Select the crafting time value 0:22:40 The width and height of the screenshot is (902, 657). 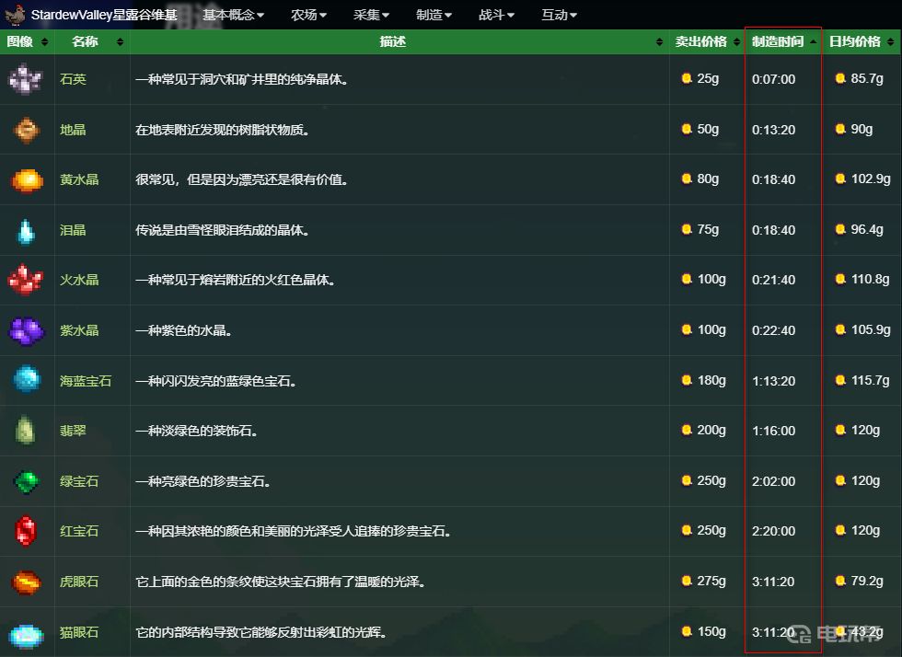pyautogui.click(x=773, y=331)
